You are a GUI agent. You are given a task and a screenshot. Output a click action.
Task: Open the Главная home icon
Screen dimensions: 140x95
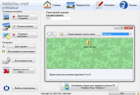click(x=47, y=5)
